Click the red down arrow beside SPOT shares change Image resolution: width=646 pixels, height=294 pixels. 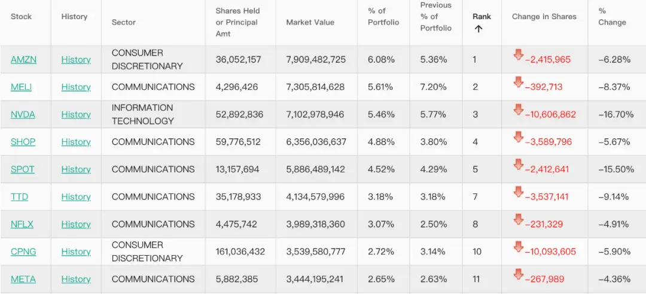pos(518,165)
